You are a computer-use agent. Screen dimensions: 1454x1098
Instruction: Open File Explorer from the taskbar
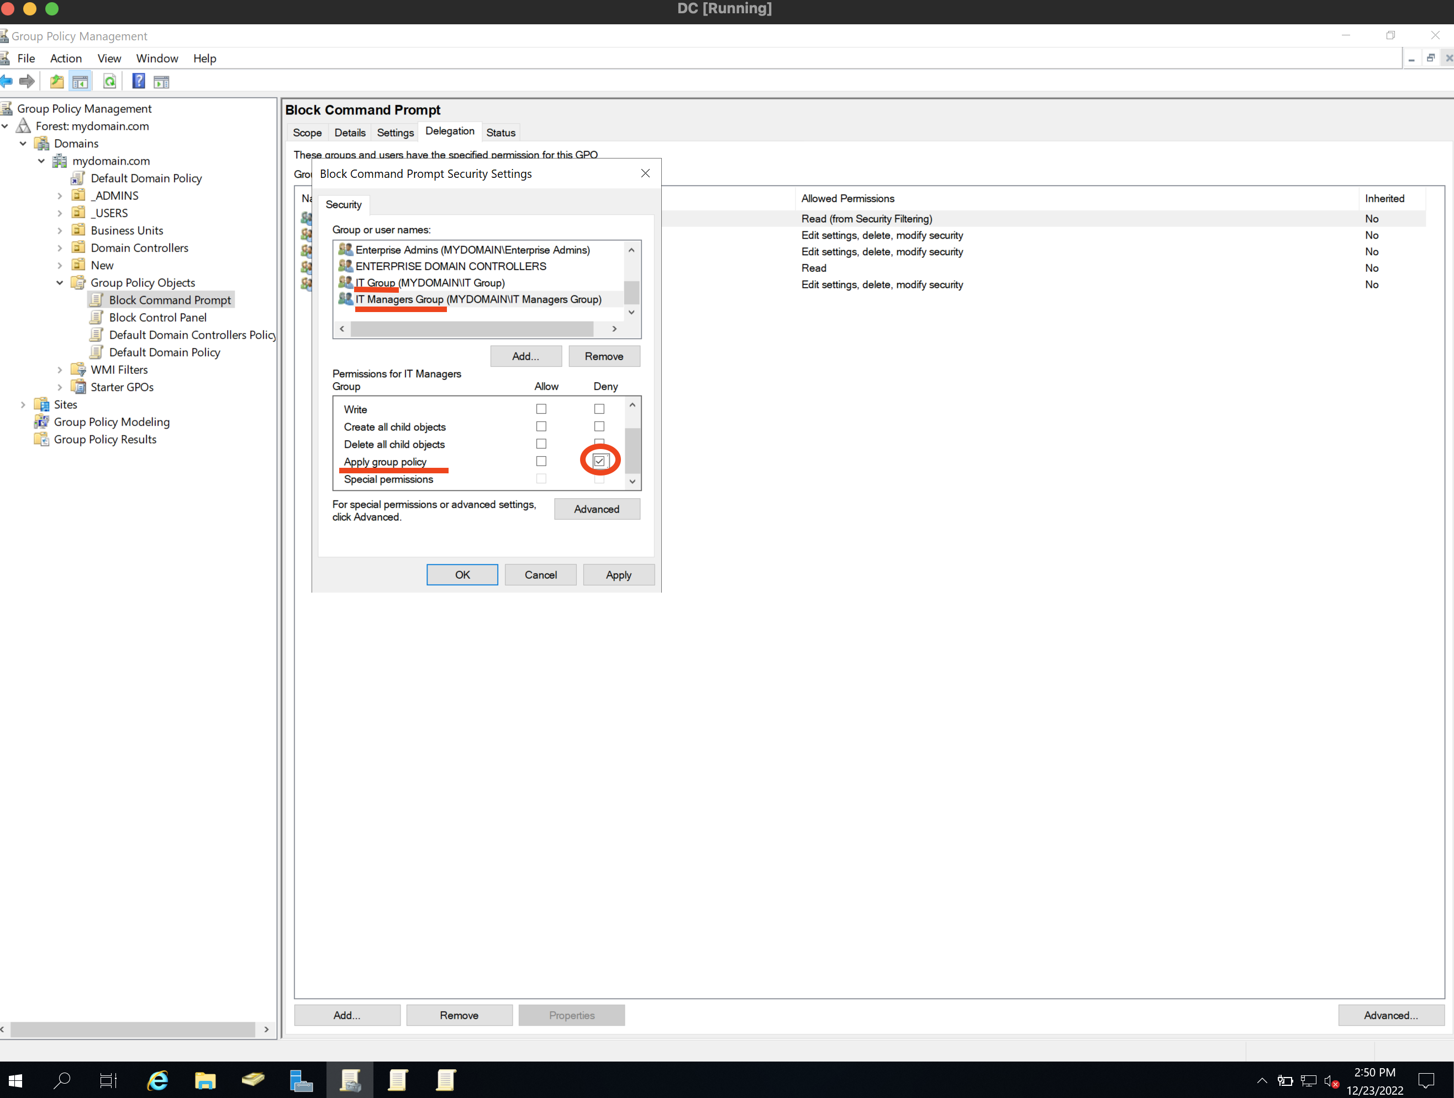tap(205, 1080)
